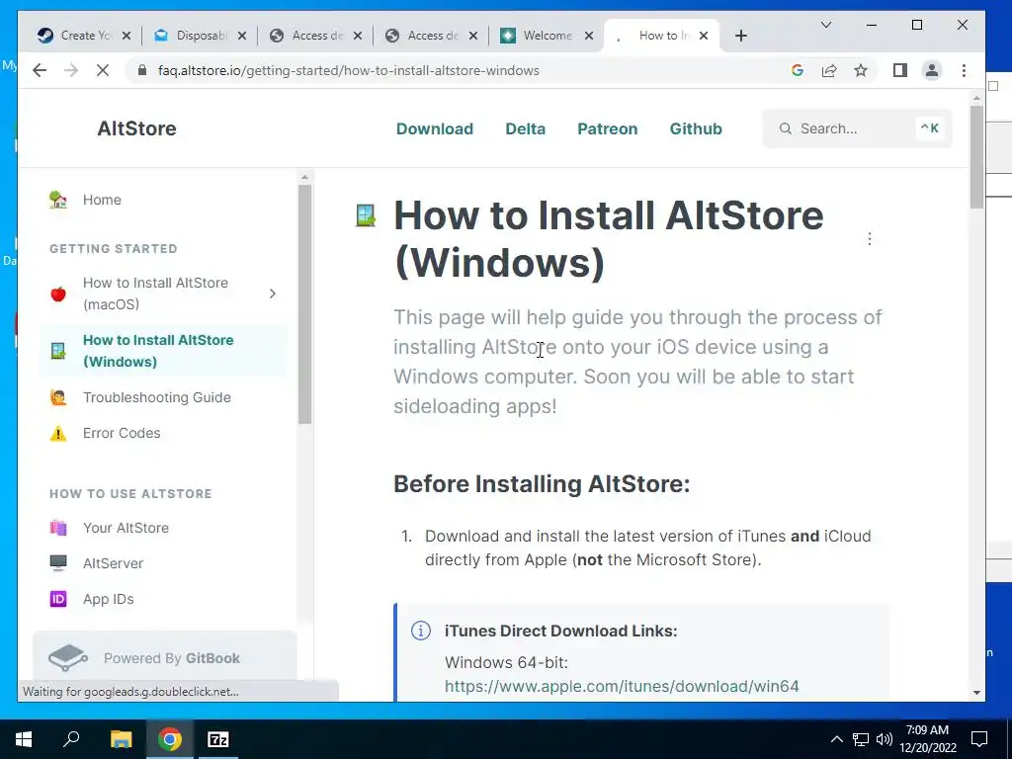Click the main page scrollbar thumb
Image resolution: width=1012 pixels, height=759 pixels.
(976, 157)
